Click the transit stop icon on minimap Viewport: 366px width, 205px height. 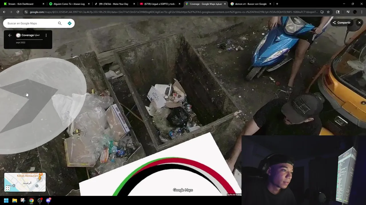click(37, 186)
